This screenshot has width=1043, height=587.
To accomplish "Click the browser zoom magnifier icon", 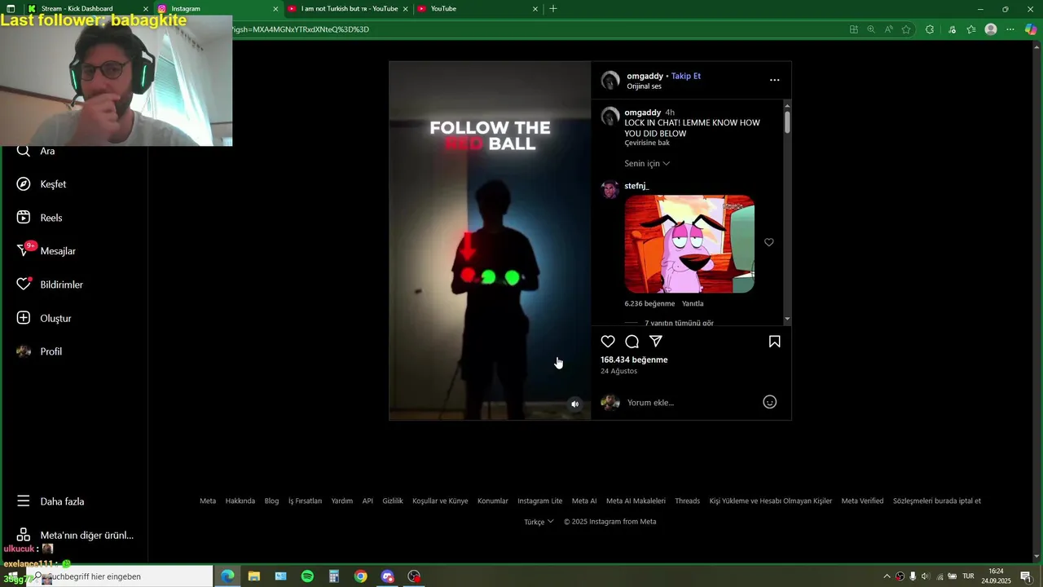I will click(x=871, y=29).
